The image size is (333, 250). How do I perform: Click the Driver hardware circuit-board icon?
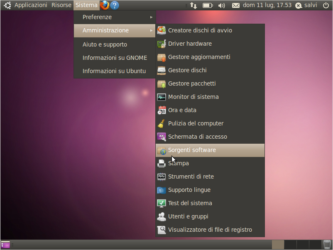click(162, 44)
